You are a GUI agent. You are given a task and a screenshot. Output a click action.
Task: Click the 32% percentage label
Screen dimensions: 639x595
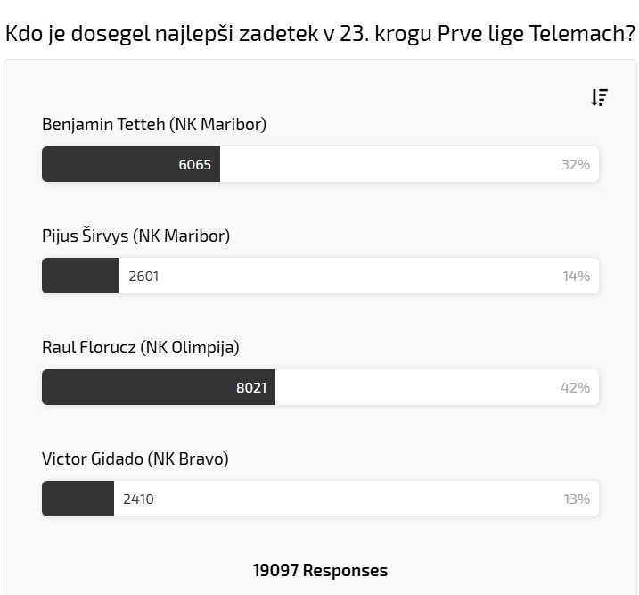pyautogui.click(x=576, y=164)
